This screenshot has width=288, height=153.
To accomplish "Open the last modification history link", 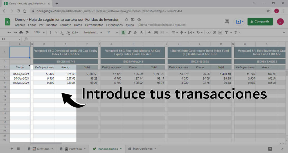I will coord(162,25).
